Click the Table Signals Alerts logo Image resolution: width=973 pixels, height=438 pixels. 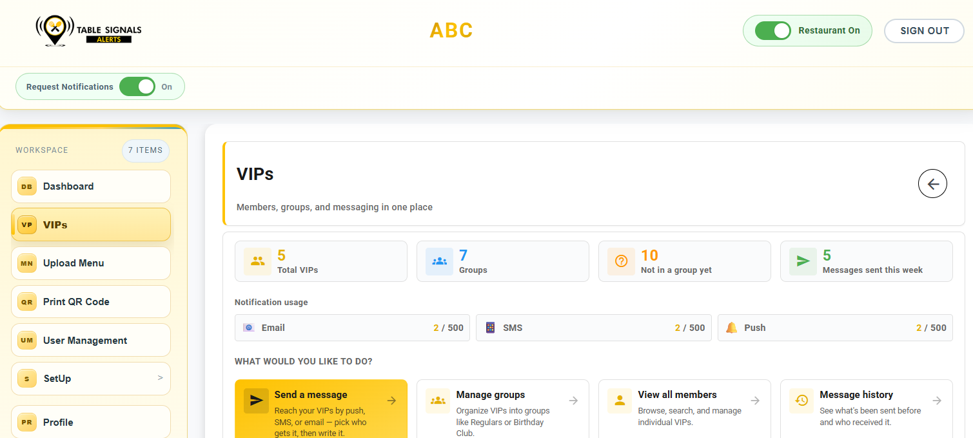(x=88, y=31)
